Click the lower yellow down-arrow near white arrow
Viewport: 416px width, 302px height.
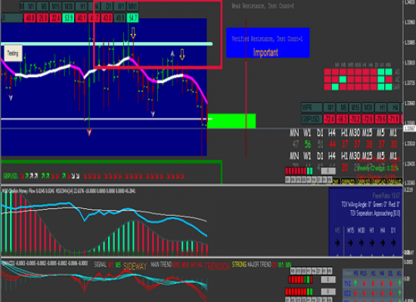pyautogui.click(x=182, y=54)
